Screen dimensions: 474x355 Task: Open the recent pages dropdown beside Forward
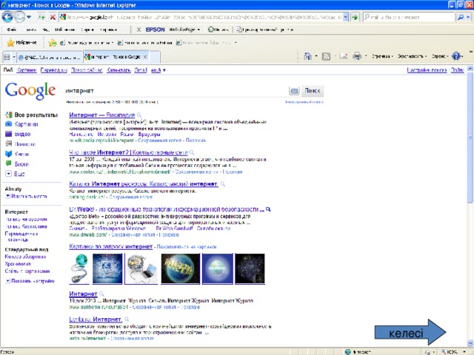coord(29,17)
